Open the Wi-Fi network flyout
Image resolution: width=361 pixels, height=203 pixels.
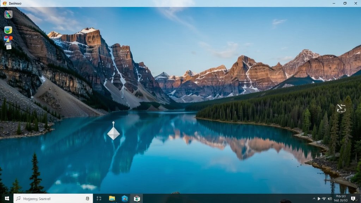coord(324,199)
